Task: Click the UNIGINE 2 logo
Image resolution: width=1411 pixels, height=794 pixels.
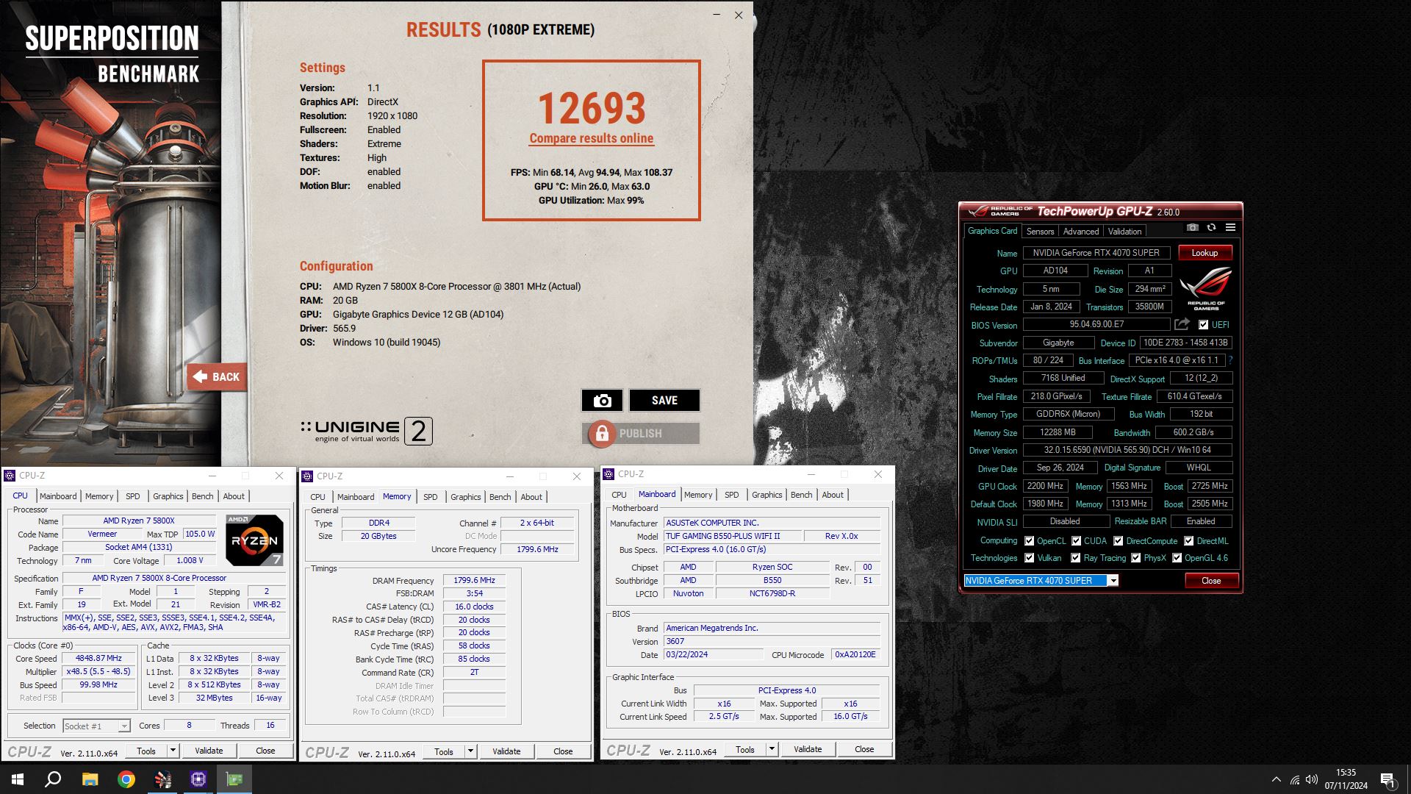Action: tap(367, 432)
